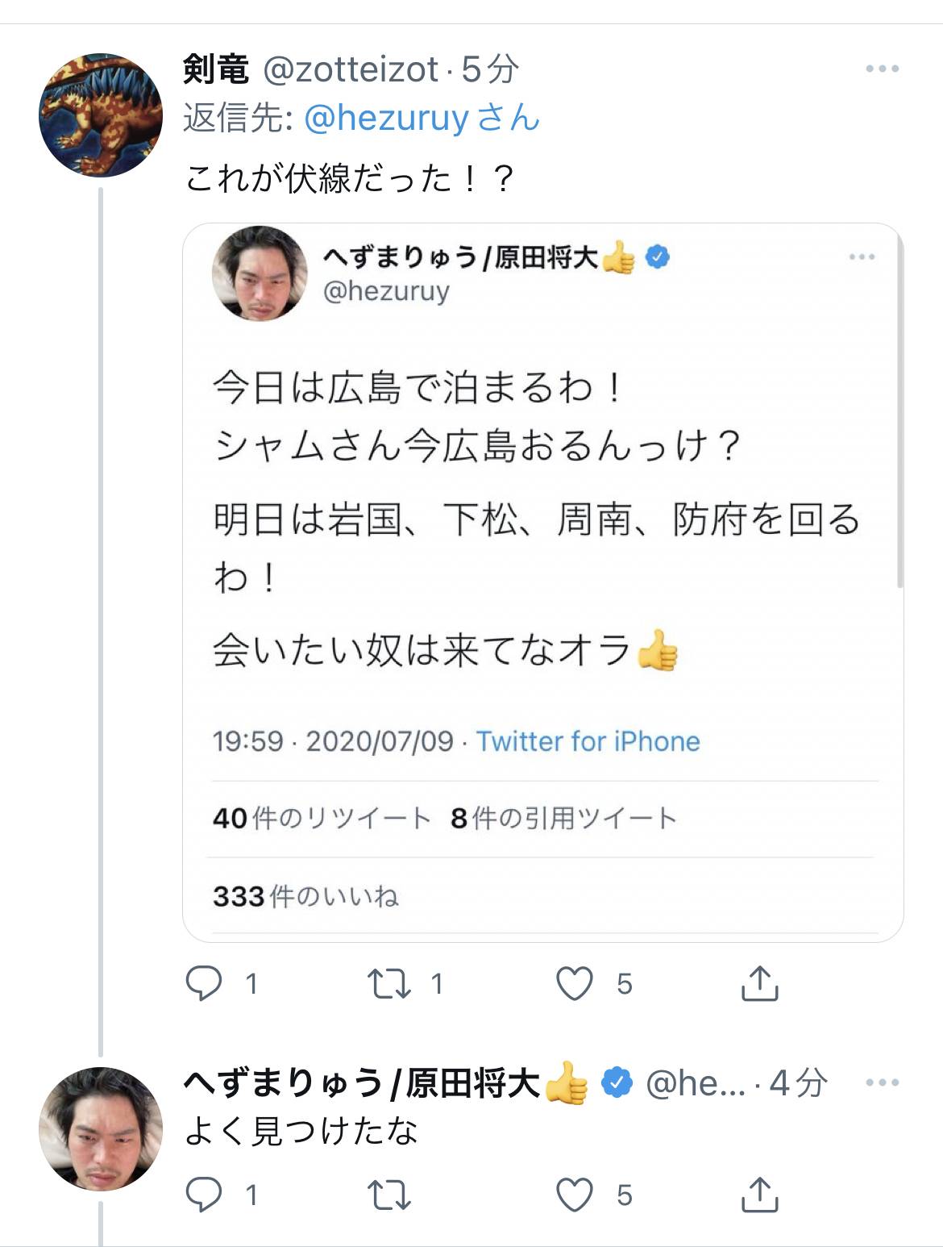Reply to 剣竜's tweet
This screenshot has width=943, height=1247.
pos(205,983)
